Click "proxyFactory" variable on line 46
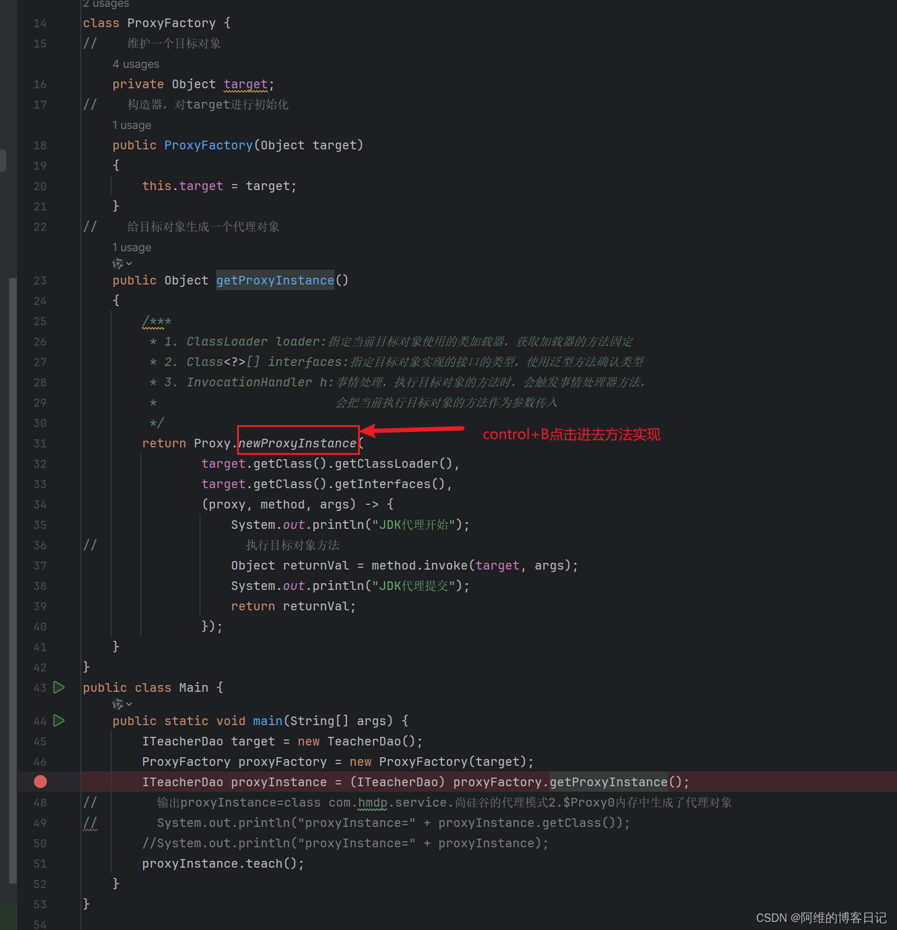897x930 pixels. point(283,762)
